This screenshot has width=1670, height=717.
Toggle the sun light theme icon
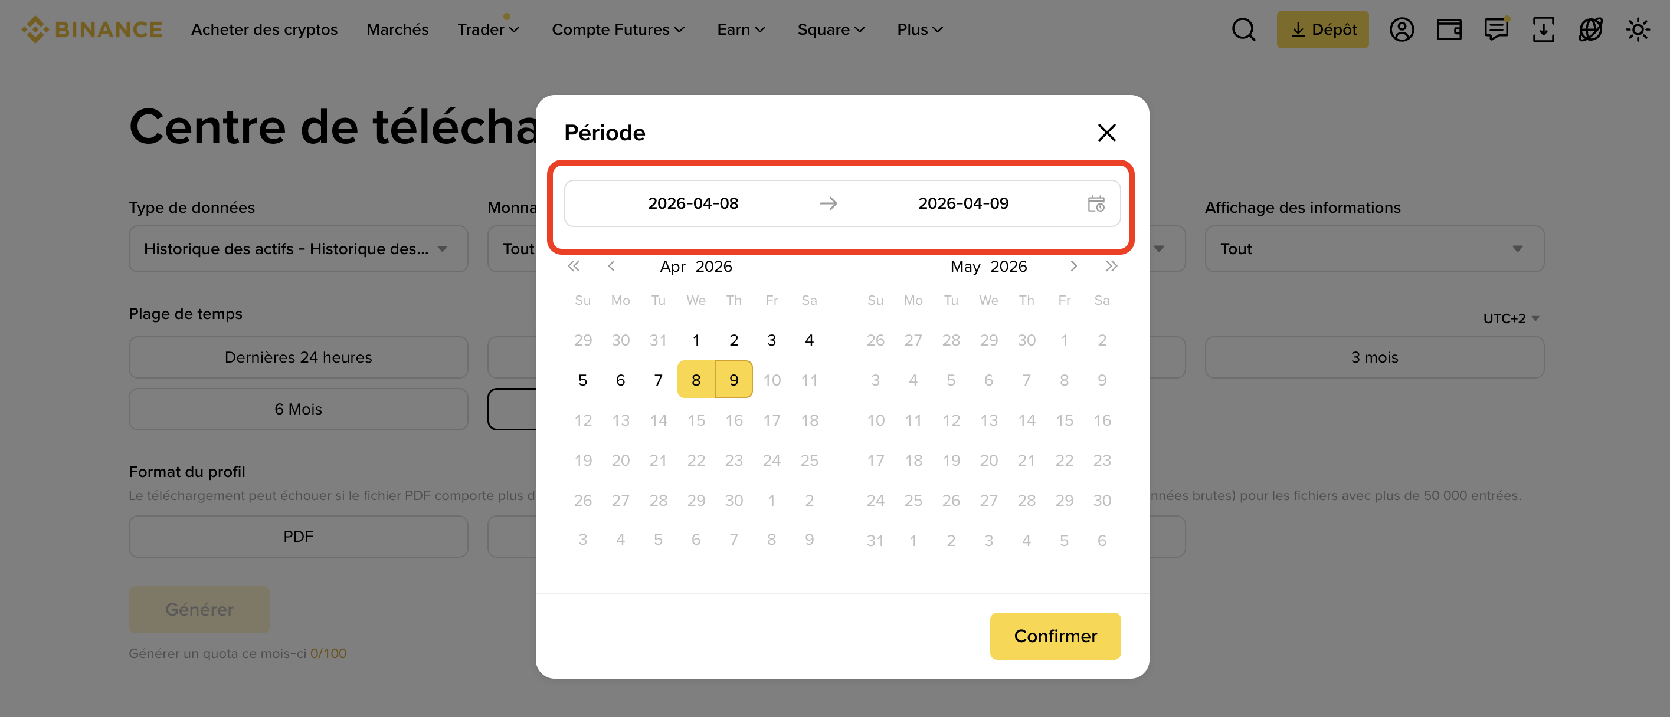coord(1638,30)
